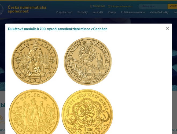Close the Dukátové medaile popup
Viewport: 177px width, 134px height.
tap(168, 28)
